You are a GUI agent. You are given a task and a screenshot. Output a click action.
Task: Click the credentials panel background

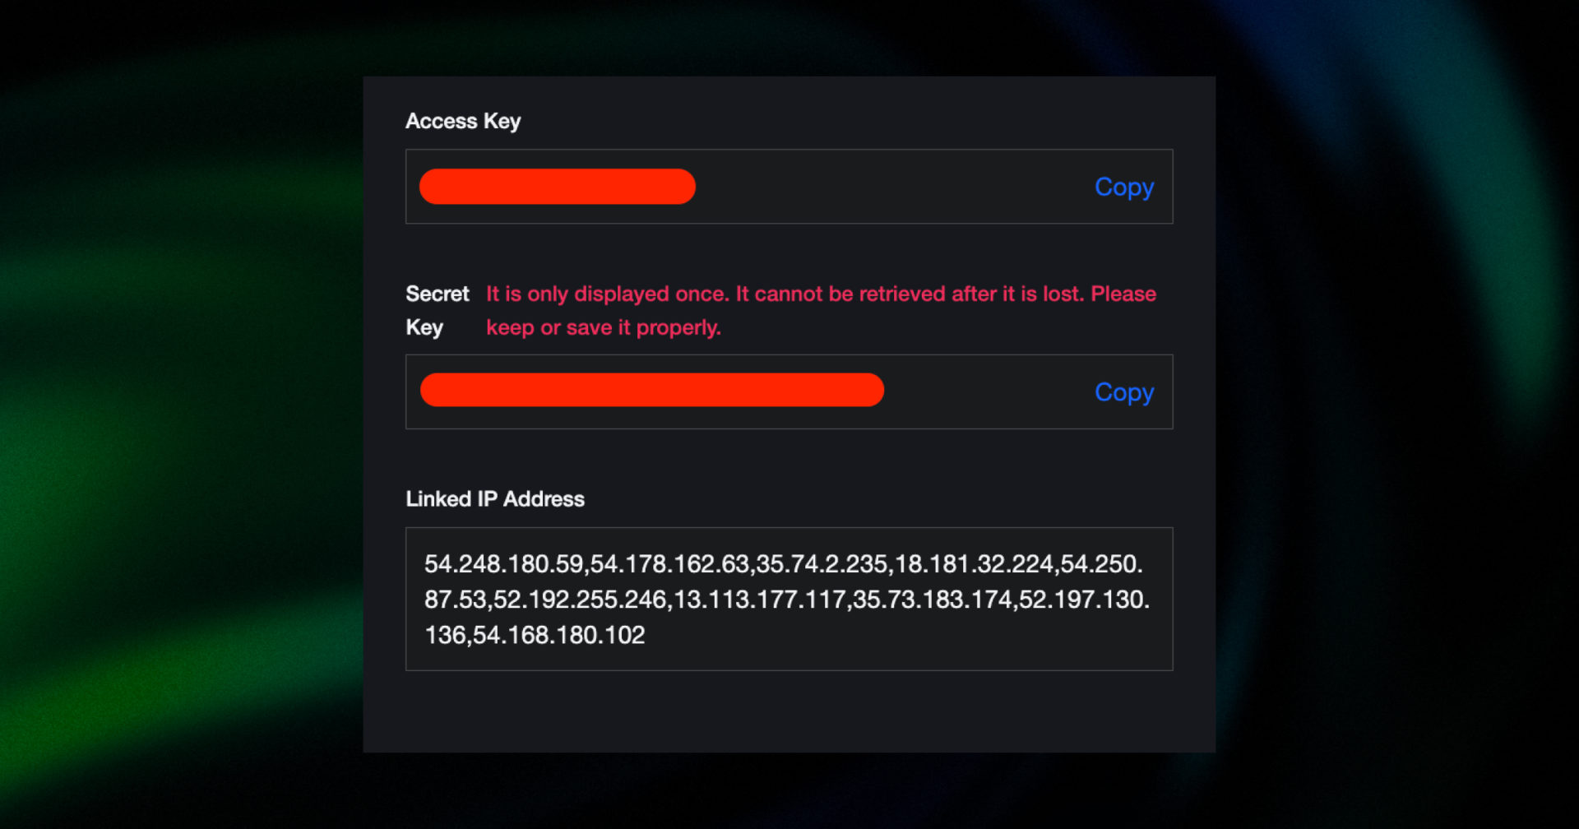click(789, 716)
